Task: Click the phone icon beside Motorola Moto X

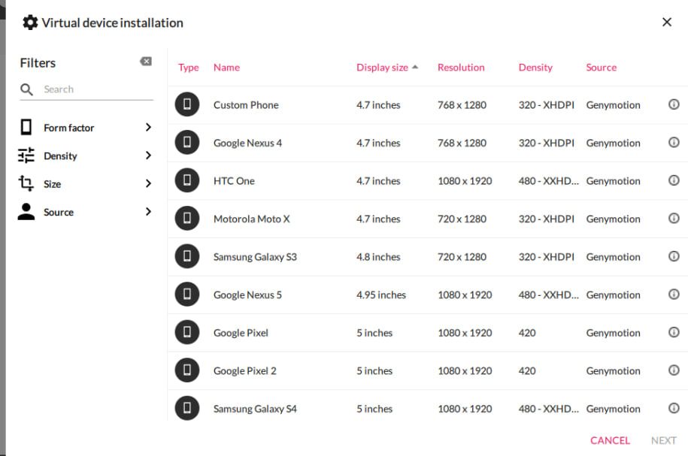Action: [187, 219]
